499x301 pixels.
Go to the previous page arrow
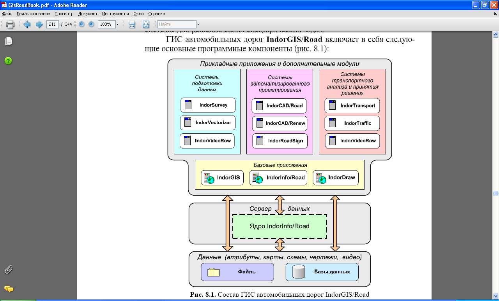(27, 24)
